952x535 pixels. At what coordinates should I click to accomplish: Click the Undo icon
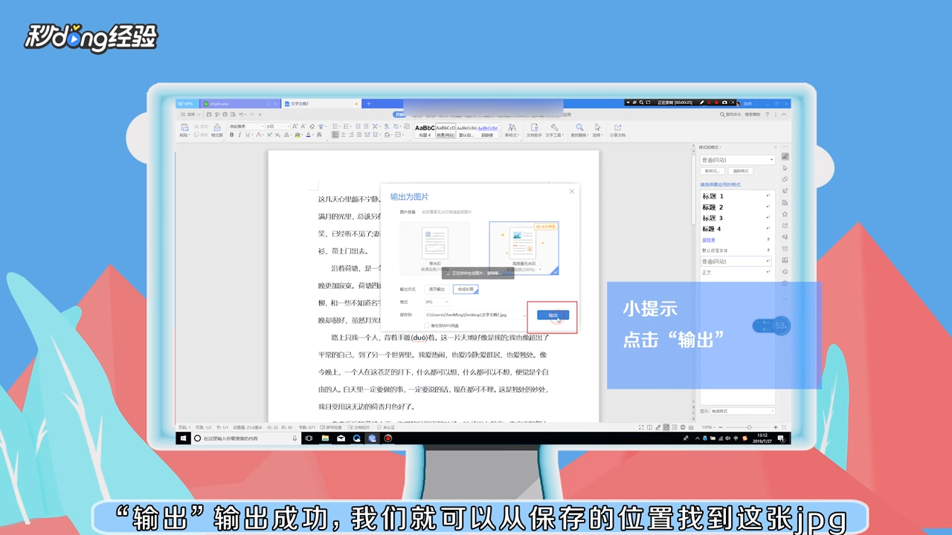tap(241, 114)
